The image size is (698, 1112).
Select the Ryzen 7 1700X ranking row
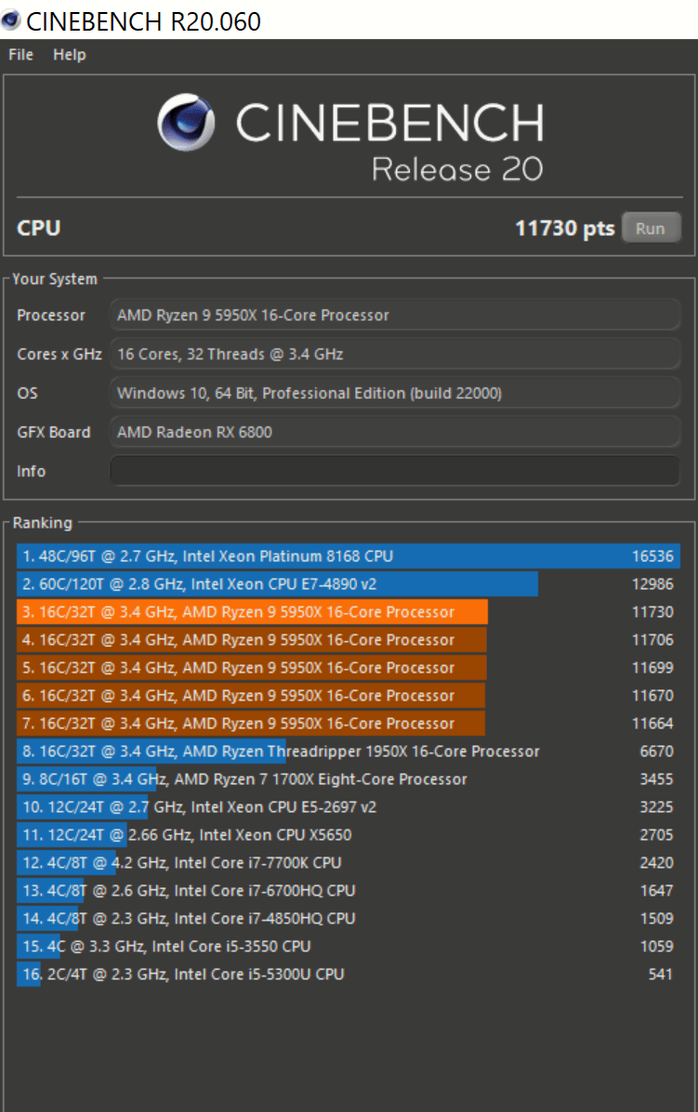click(x=349, y=779)
